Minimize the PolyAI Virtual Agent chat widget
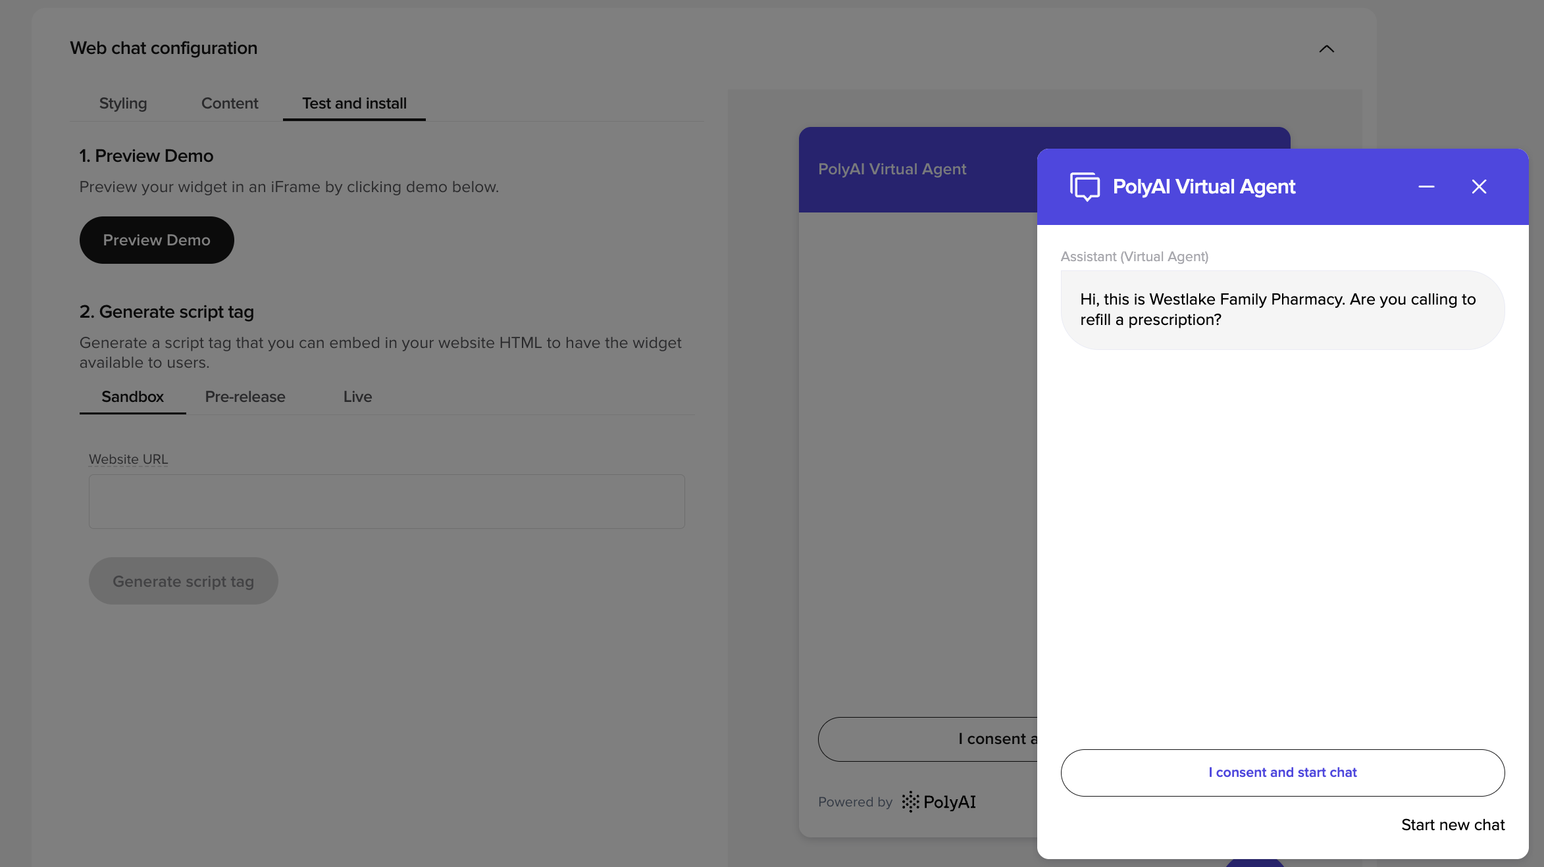 1427,186
